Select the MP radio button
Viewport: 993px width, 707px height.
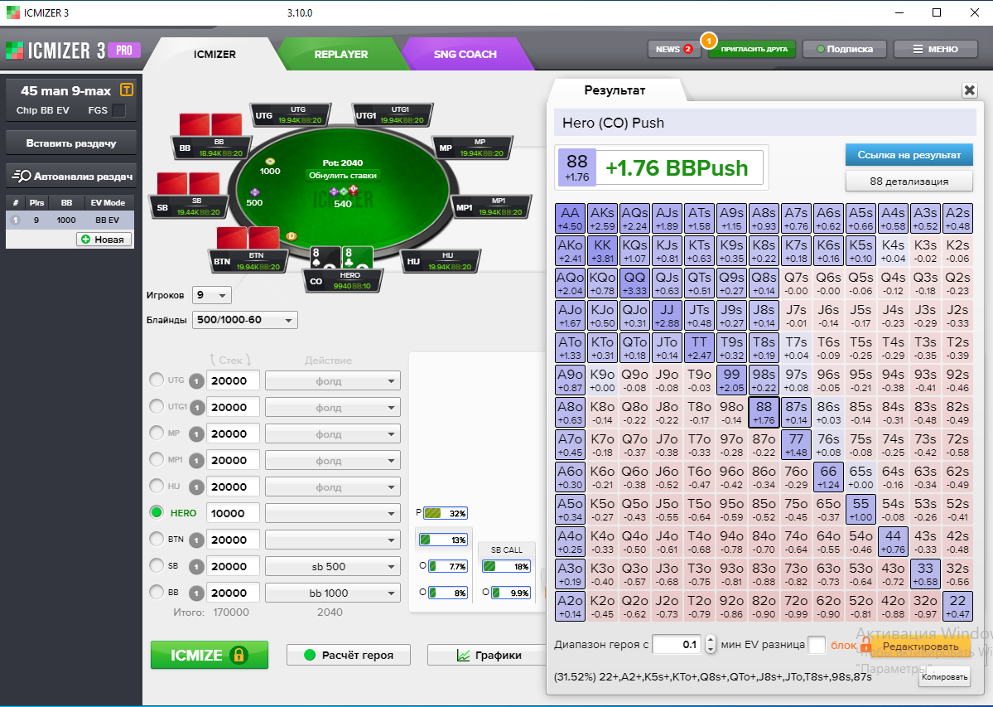coord(157,433)
